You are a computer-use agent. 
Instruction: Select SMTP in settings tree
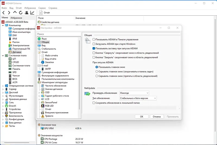[x=48, y=69]
